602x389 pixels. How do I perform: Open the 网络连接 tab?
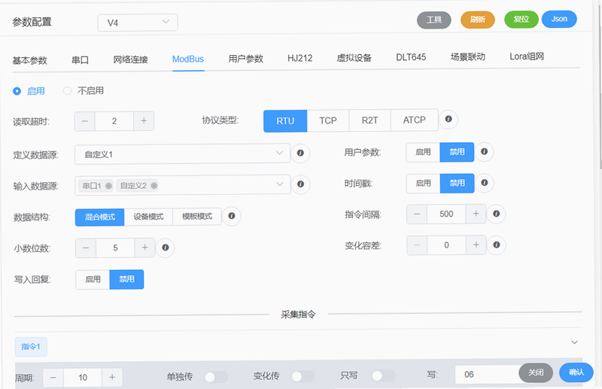(x=130, y=59)
